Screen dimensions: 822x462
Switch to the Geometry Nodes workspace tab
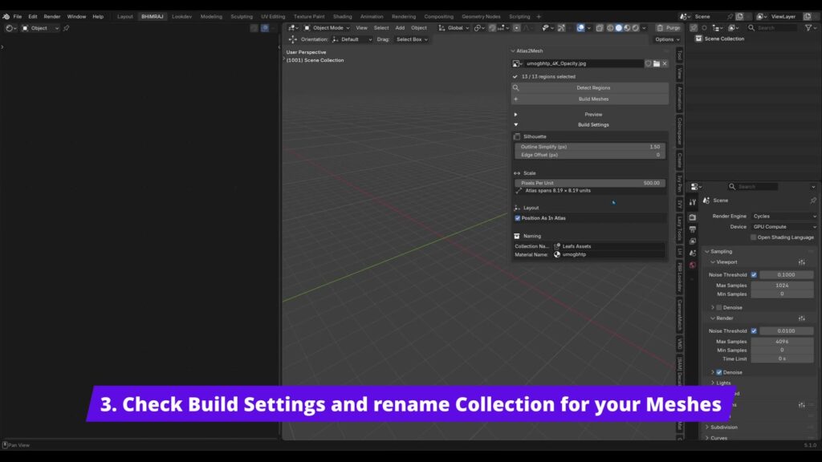481,16
